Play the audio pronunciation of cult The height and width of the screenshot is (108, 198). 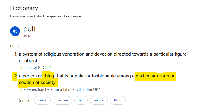point(15,31)
